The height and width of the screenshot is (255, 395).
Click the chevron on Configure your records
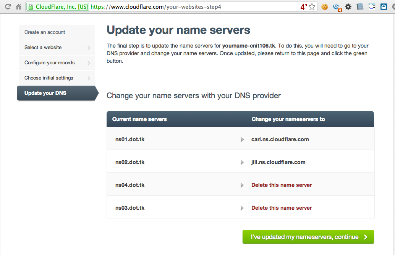(89, 63)
